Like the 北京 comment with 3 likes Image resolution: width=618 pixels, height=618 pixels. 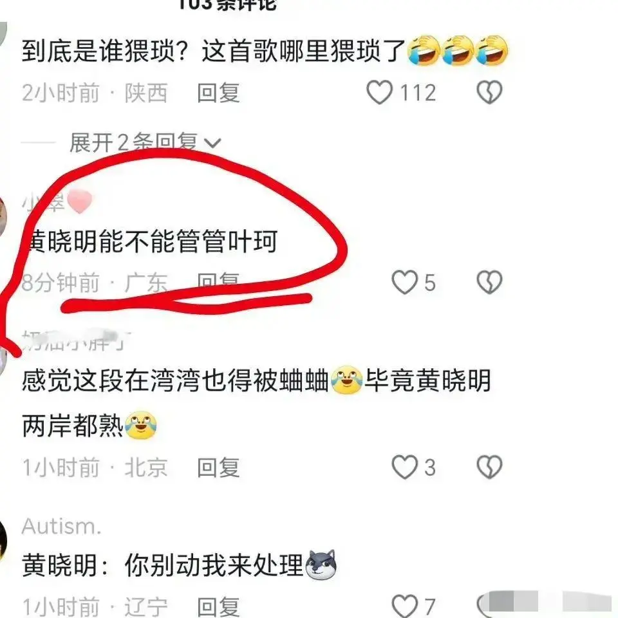[404, 467]
